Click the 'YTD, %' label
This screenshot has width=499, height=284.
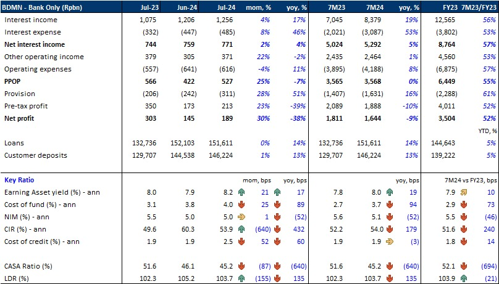(x=487, y=131)
